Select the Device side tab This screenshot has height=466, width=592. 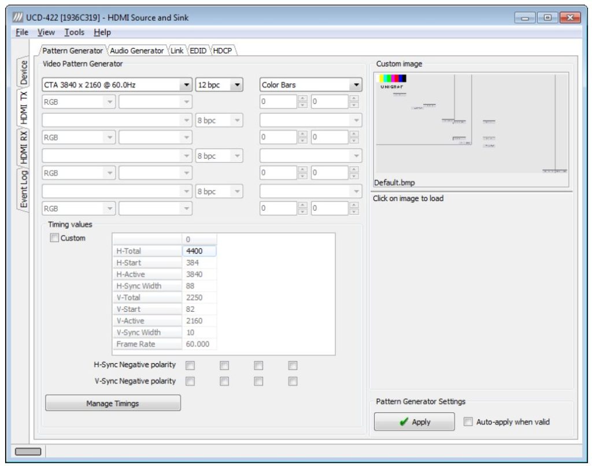pos(23,72)
